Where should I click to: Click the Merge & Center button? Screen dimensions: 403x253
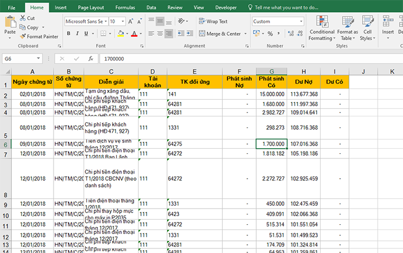[x=219, y=34]
